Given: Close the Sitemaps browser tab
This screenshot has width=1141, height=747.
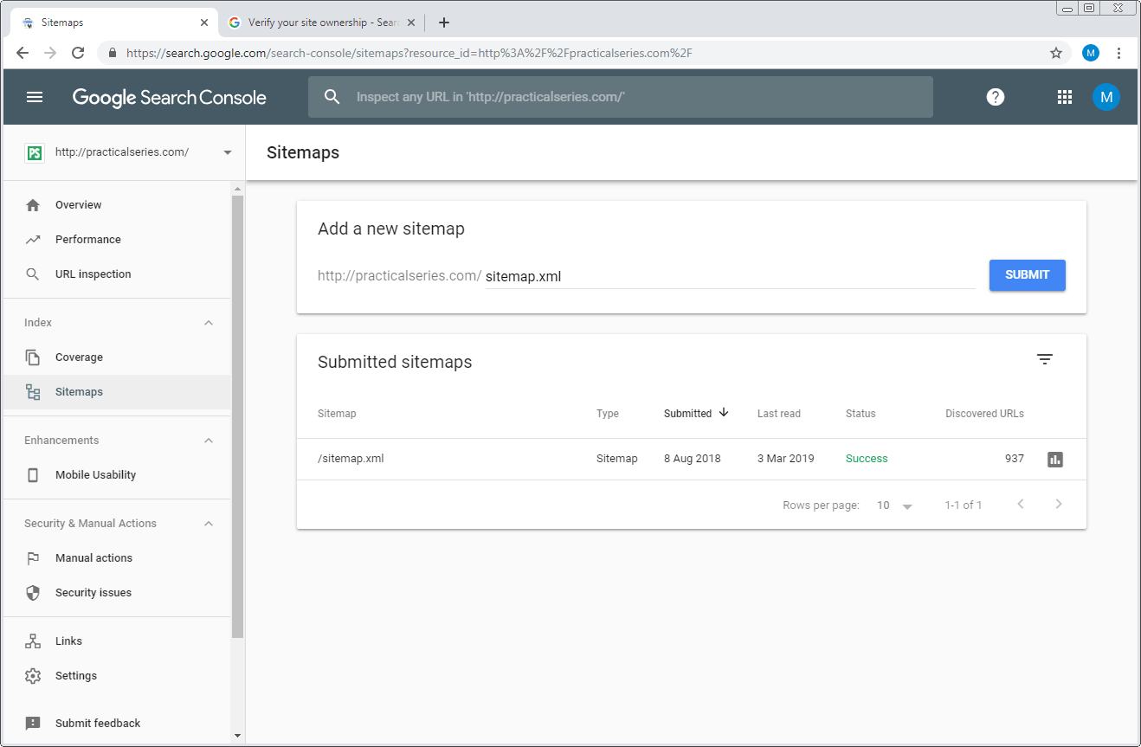Looking at the screenshot, I should click(203, 23).
